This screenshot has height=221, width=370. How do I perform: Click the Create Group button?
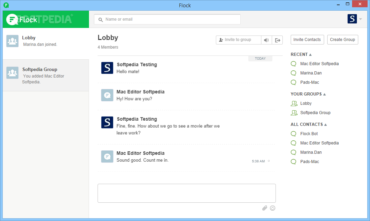[342, 40]
